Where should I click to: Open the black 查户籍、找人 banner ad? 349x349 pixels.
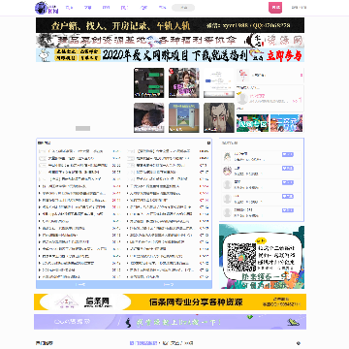click(x=170, y=25)
